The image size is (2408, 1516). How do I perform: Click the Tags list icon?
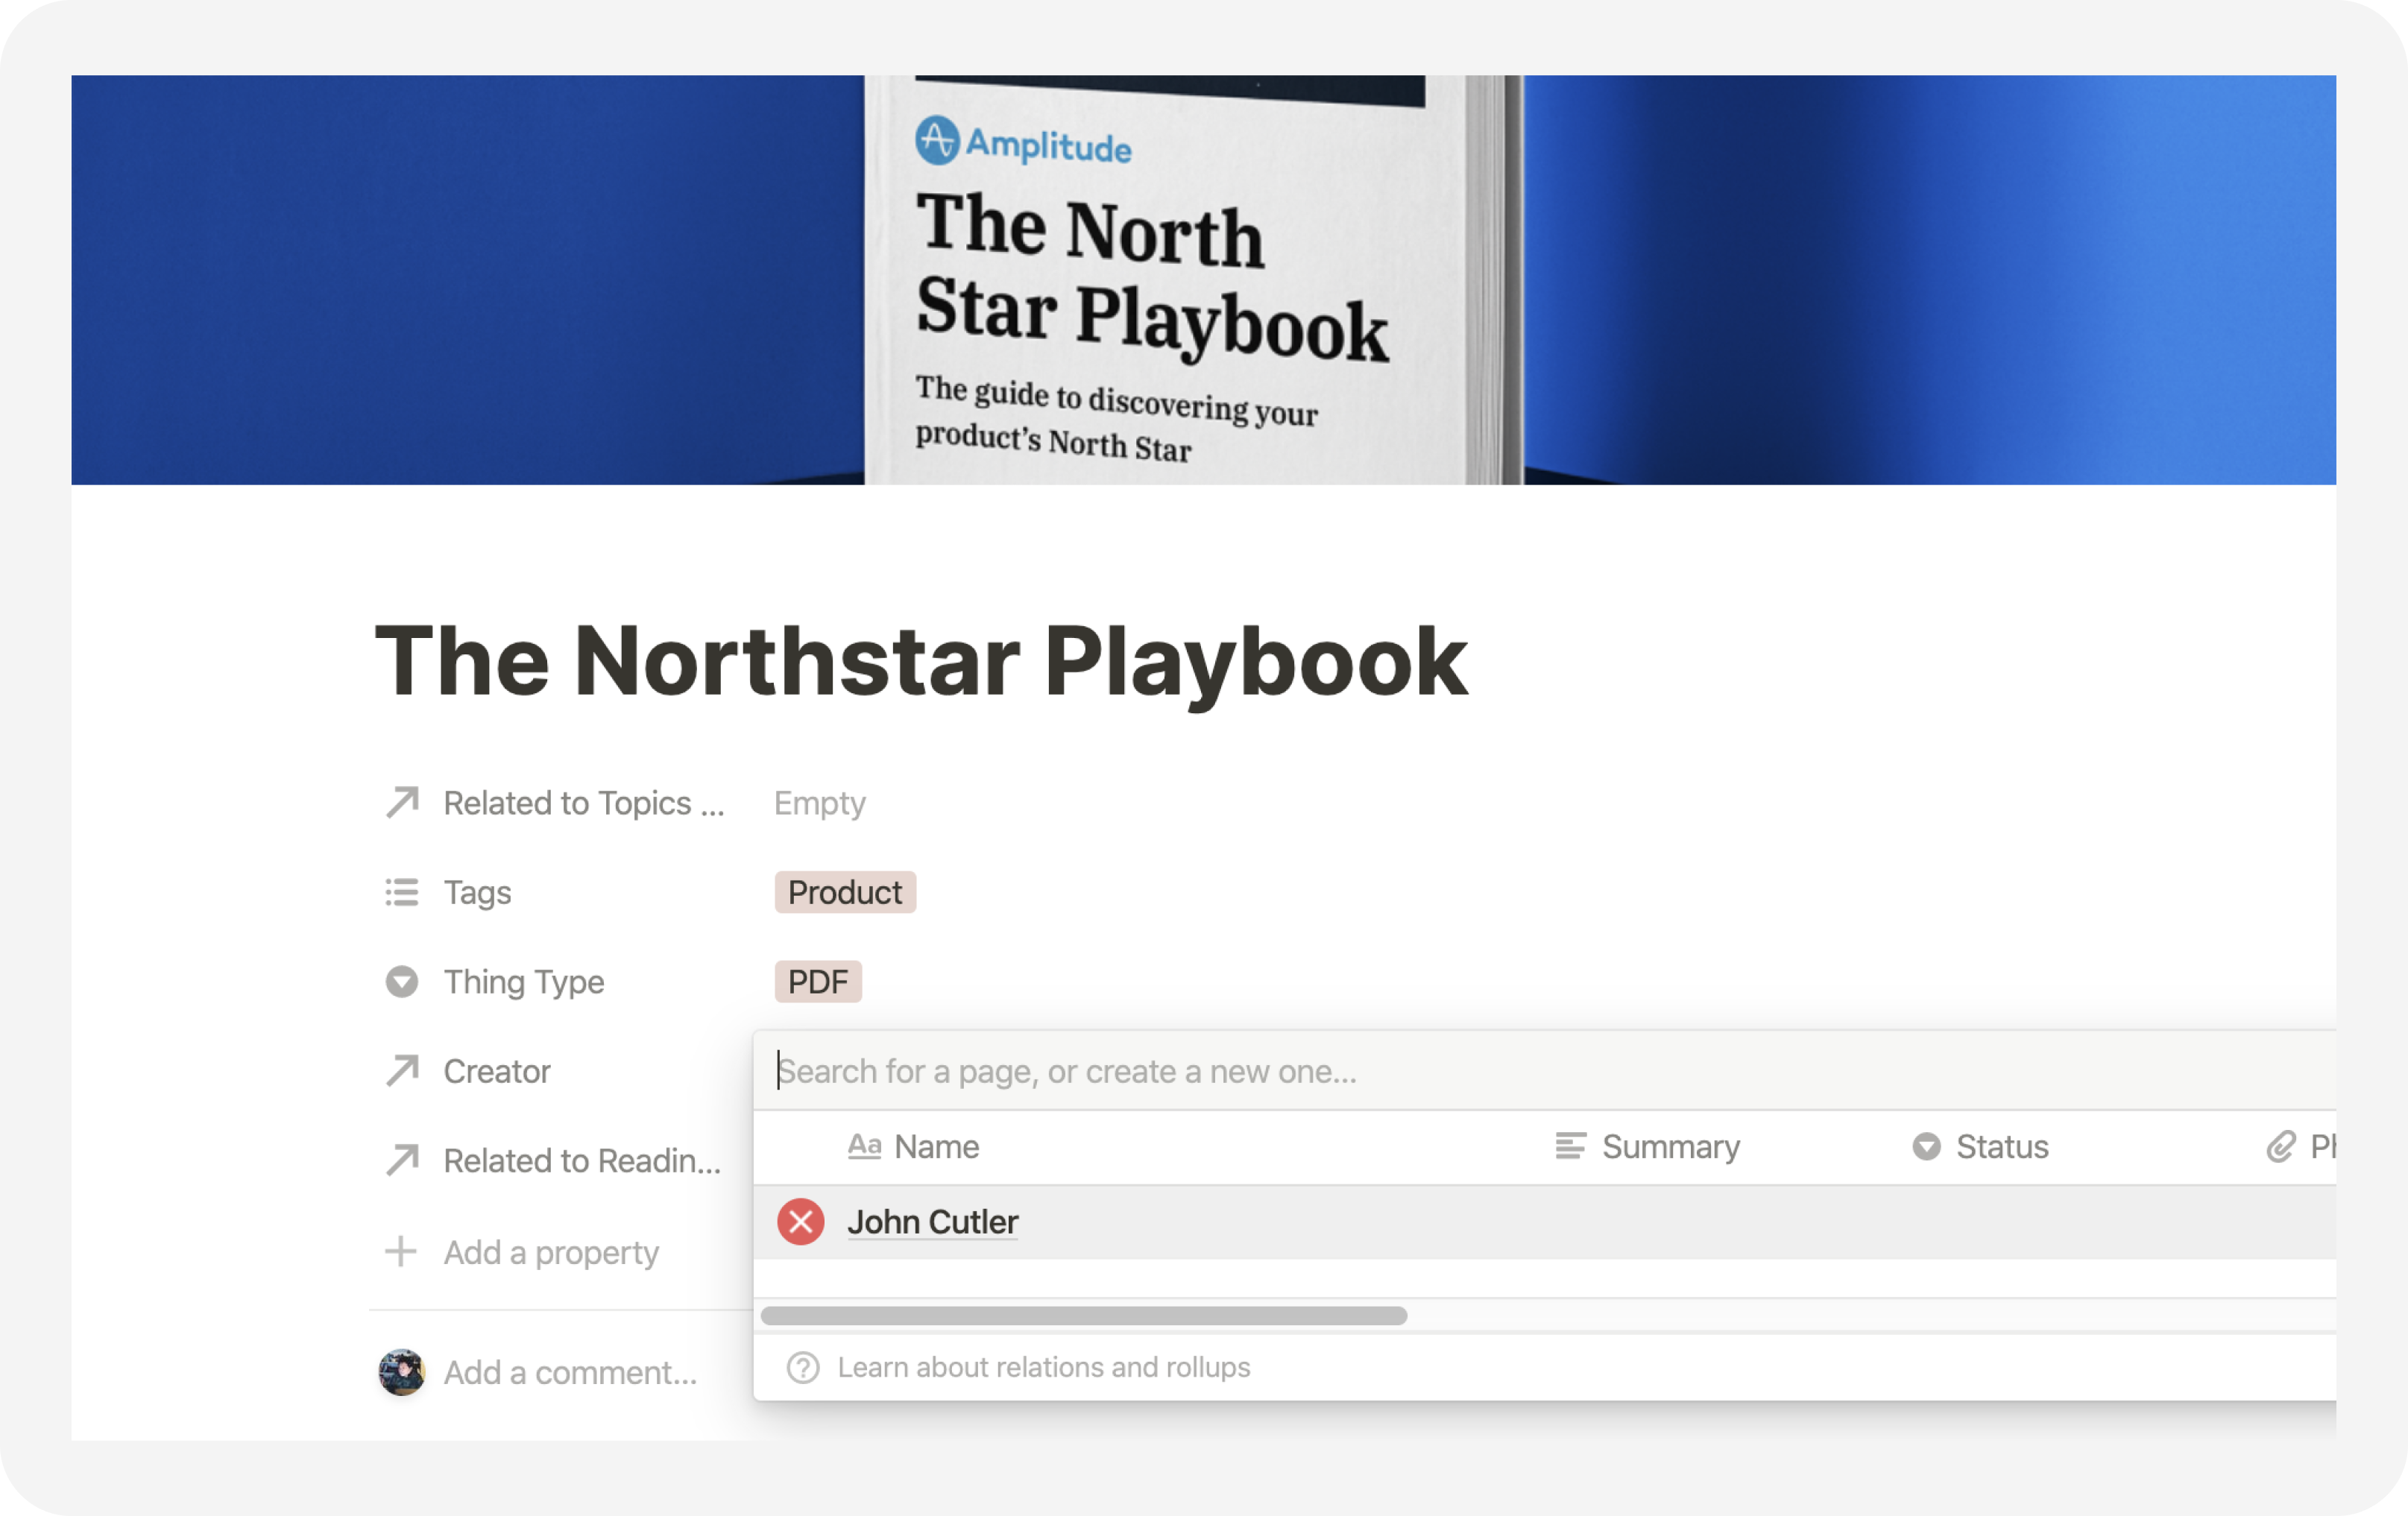[402, 892]
